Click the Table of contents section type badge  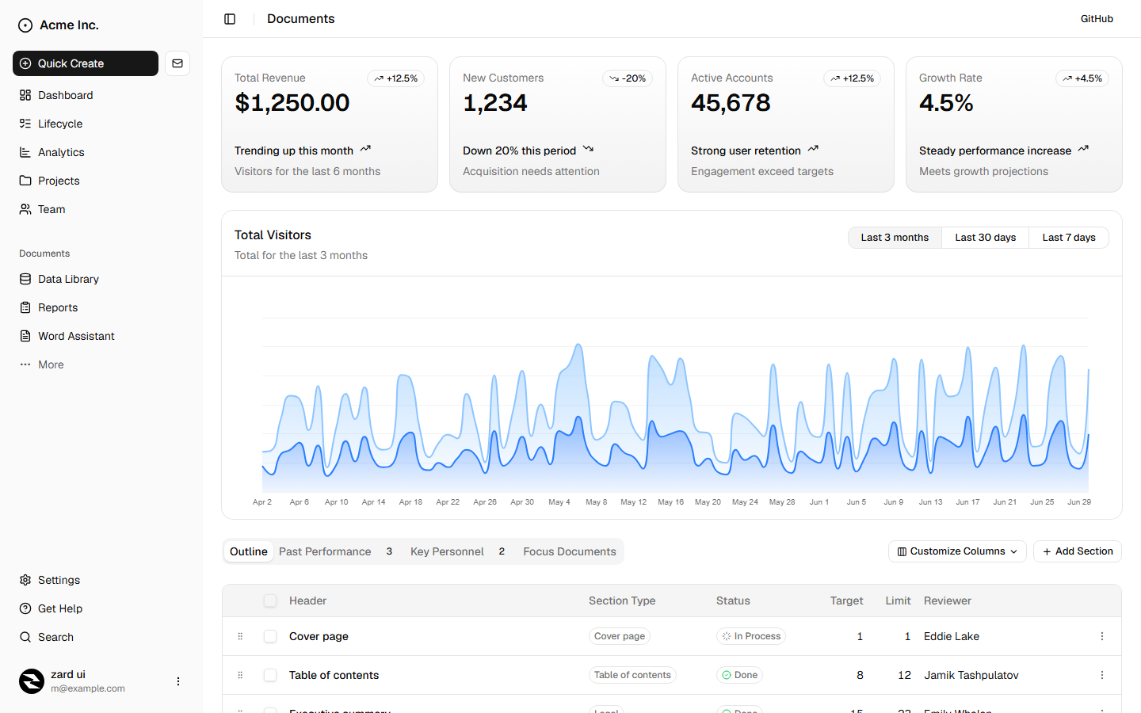pyautogui.click(x=632, y=675)
